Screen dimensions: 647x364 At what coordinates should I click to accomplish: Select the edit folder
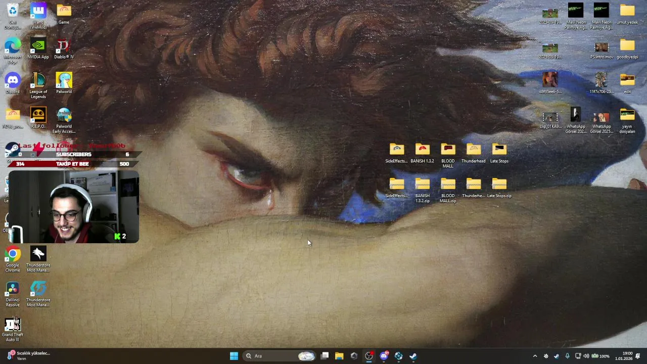tap(627, 83)
